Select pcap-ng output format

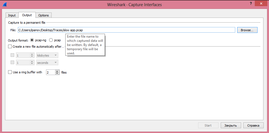(x=32, y=40)
